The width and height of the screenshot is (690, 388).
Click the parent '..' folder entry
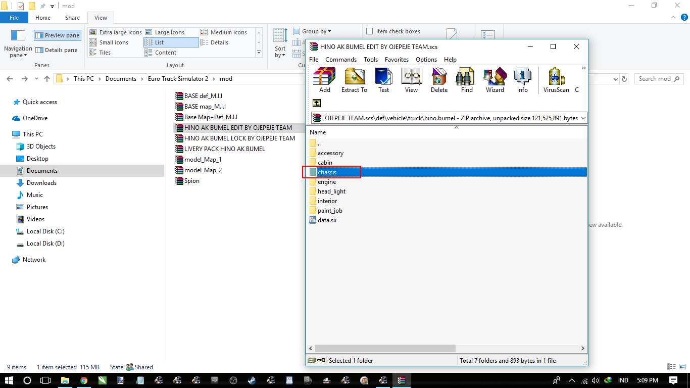319,143
